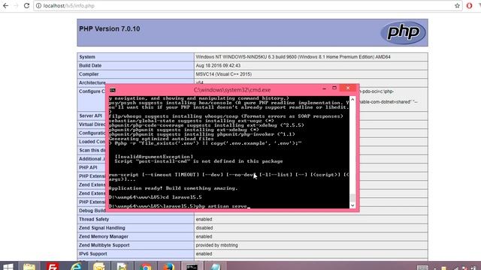Click the 'Build Date' row label
Image resolution: width=481 pixels, height=270 pixels.
point(90,65)
